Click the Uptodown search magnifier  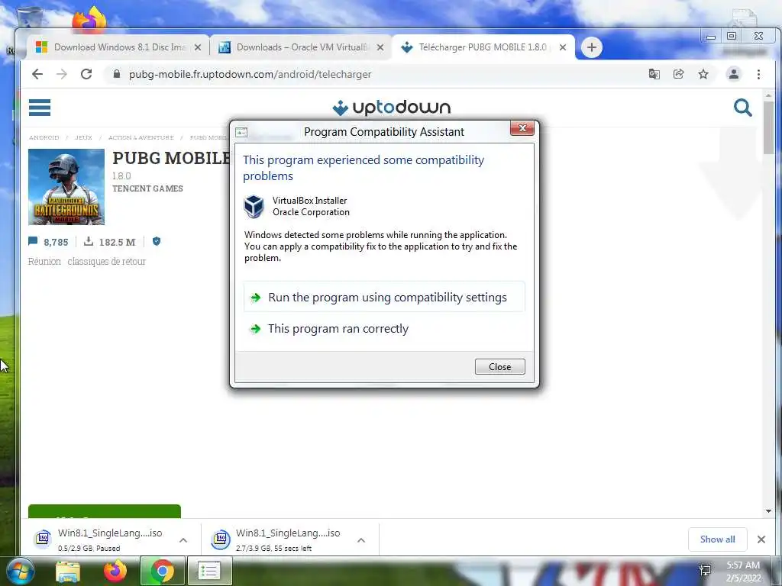[x=742, y=107]
